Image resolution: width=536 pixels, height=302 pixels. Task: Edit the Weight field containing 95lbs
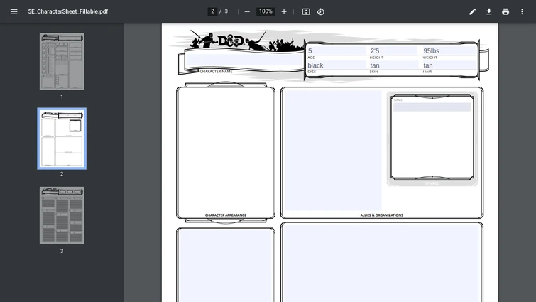click(x=449, y=50)
